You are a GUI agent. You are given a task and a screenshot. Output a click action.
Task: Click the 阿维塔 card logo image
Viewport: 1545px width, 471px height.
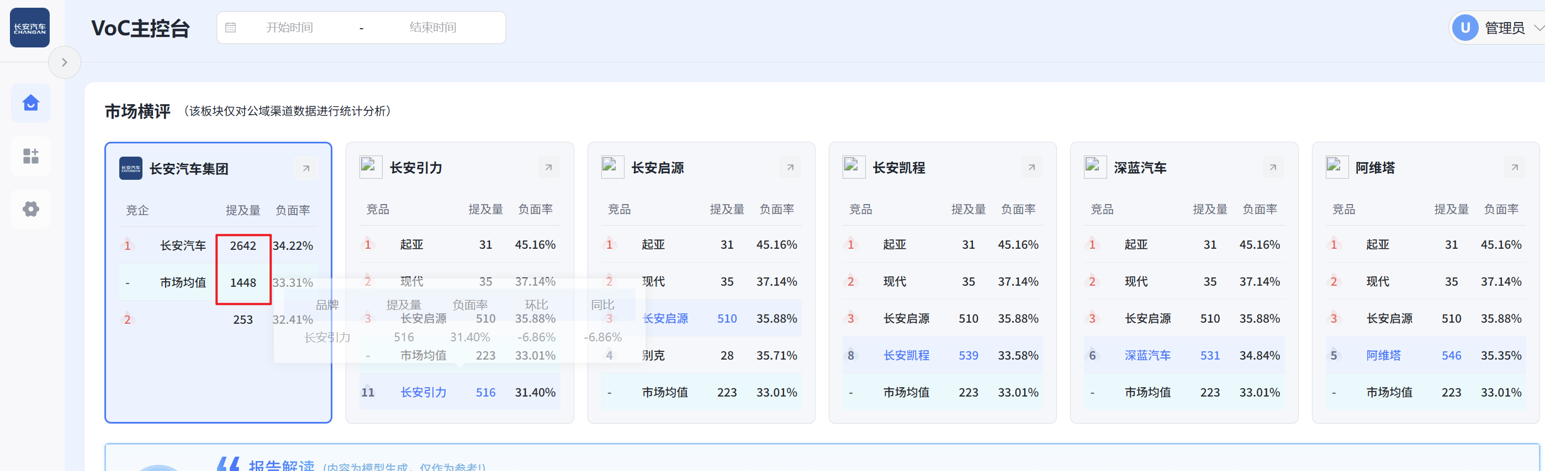1337,167
